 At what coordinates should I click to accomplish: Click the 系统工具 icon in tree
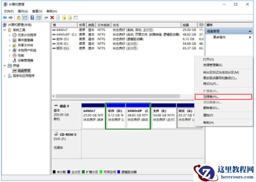[x=10, y=30]
